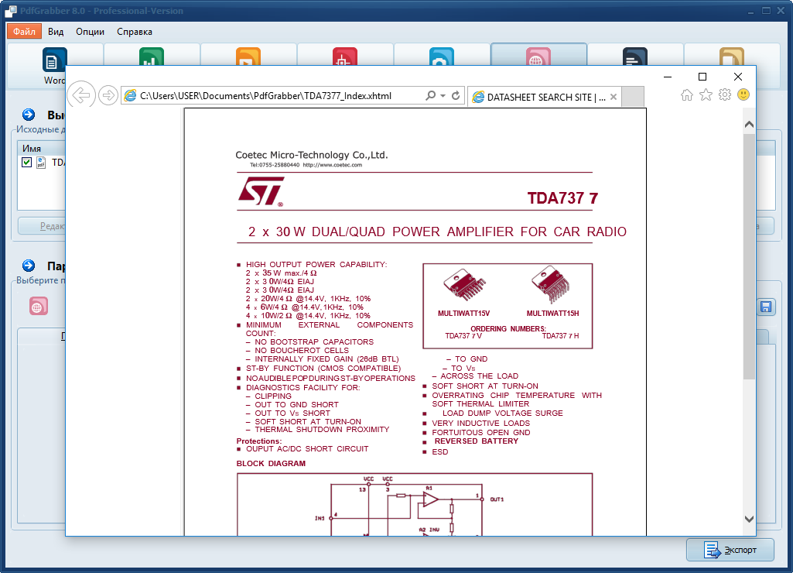Open a new tab in the browser

633,97
